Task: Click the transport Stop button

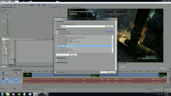Action: point(35,89)
